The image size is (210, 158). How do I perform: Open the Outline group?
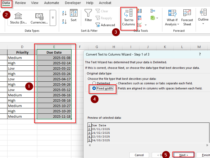(x=203, y=17)
